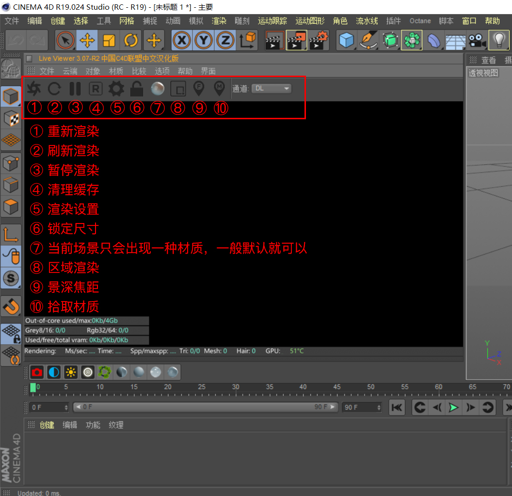Image resolution: width=512 pixels, height=496 pixels.
Task: Open the Octane menu
Action: click(420, 21)
